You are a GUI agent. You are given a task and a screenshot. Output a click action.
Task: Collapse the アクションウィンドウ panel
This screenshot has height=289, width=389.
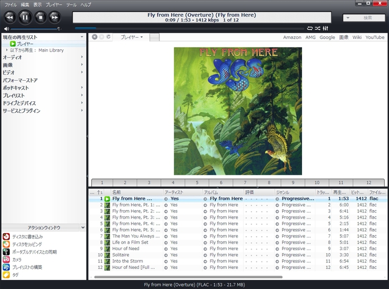82,227
